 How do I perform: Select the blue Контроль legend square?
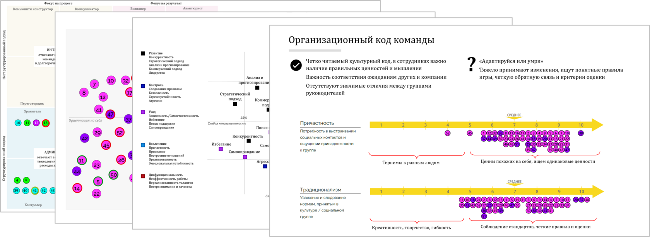pos(143,86)
